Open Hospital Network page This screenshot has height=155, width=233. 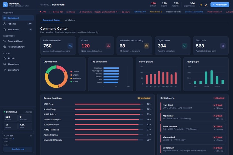point(18,47)
